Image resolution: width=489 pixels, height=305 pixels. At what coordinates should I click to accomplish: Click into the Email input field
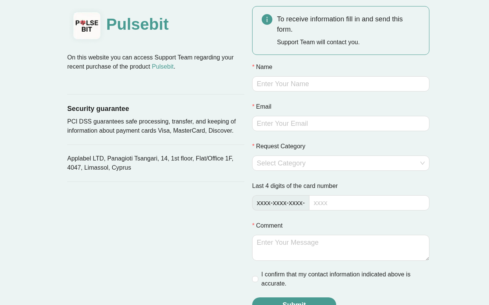(x=340, y=124)
